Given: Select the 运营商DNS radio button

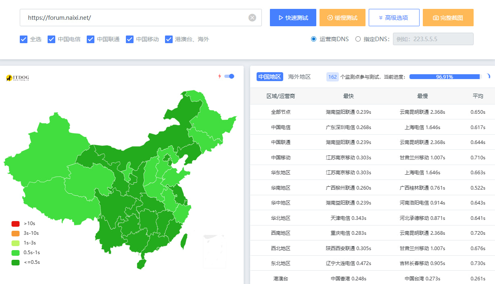Looking at the screenshot, I should [x=313, y=39].
